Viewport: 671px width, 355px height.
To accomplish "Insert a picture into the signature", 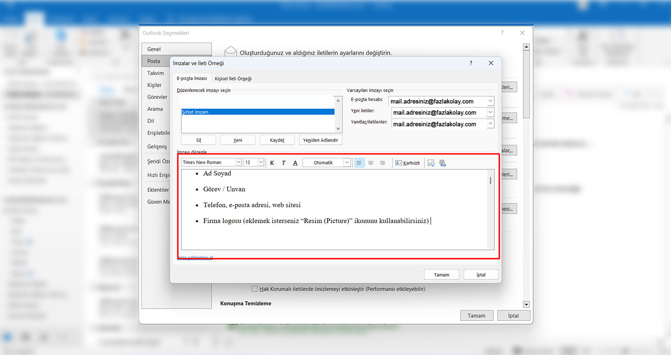I will [431, 163].
